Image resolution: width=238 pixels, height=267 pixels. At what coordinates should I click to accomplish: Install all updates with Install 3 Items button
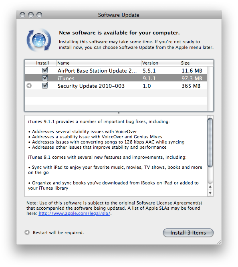tap(188, 233)
